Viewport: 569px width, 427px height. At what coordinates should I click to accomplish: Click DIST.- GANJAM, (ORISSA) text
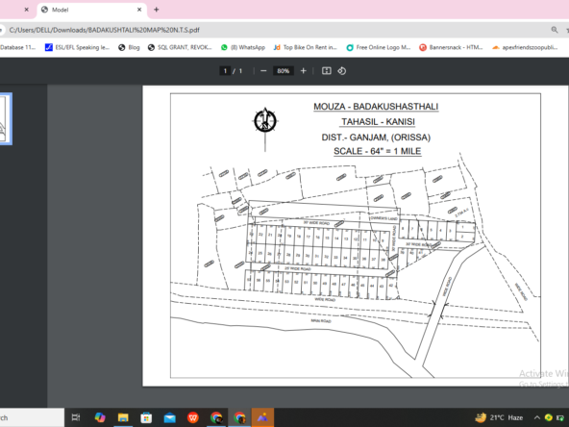376,138
